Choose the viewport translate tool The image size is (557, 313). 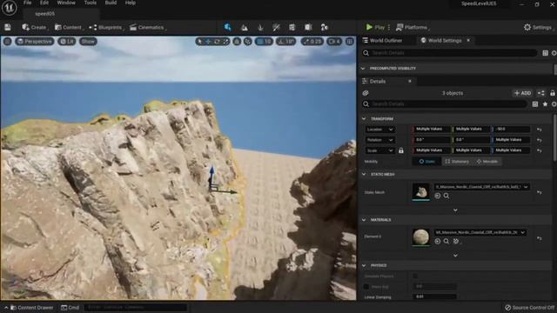pyautogui.click(x=208, y=42)
